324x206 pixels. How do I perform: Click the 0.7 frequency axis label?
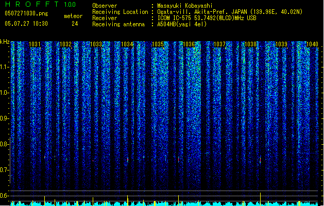[x=5, y=170]
